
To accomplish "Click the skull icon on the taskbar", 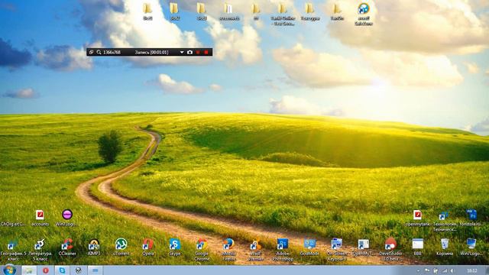I will coord(78,270).
